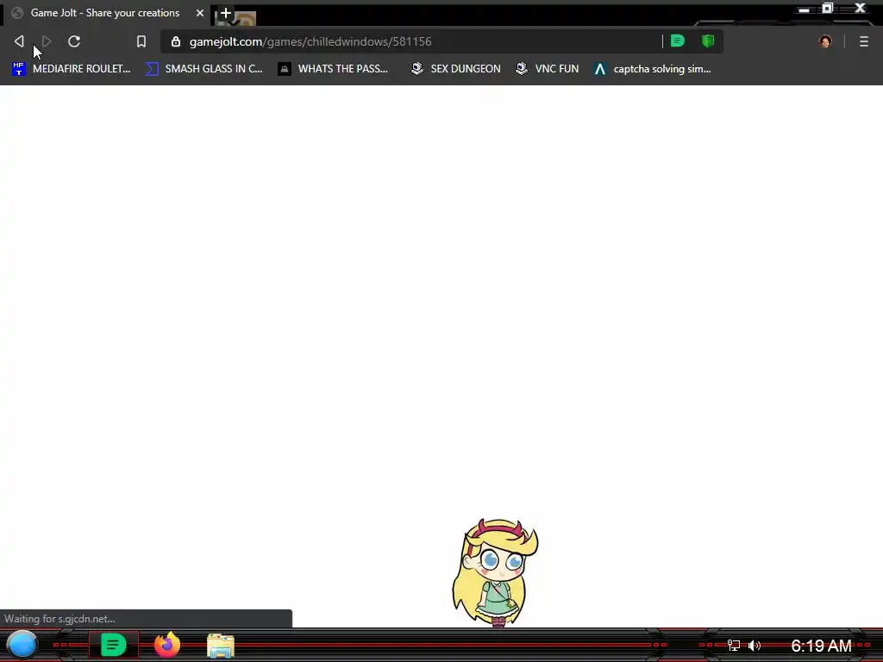
Task: Close the Game Jolt tab
Action: pyautogui.click(x=200, y=13)
